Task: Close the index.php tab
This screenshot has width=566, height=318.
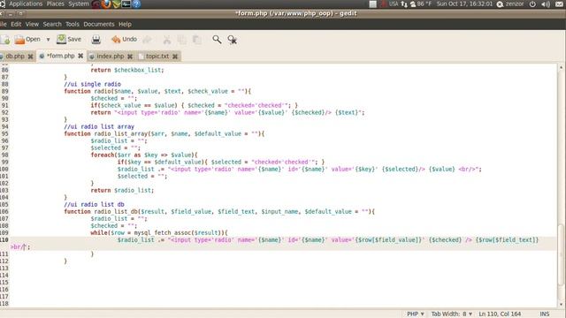Action: click(x=130, y=57)
